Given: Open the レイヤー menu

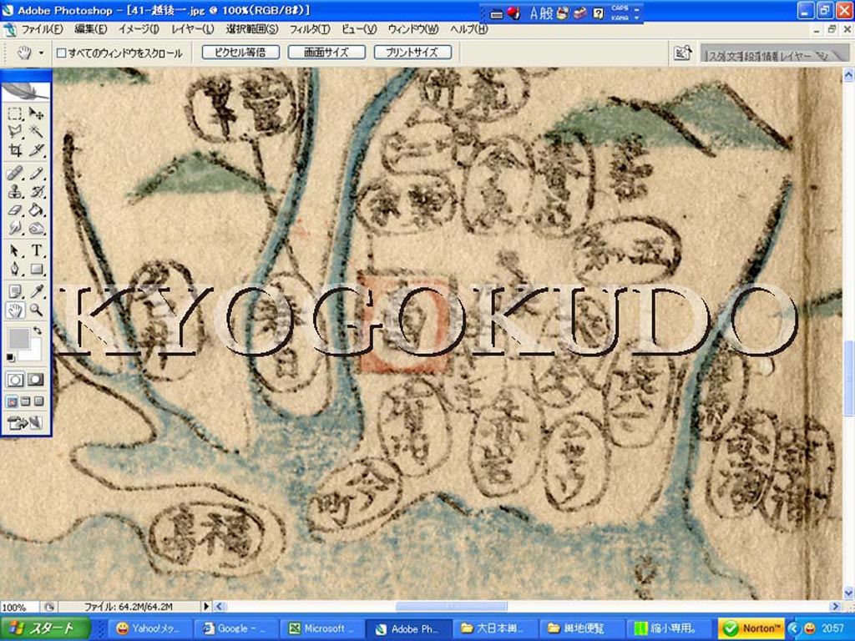Looking at the screenshot, I should point(193,29).
